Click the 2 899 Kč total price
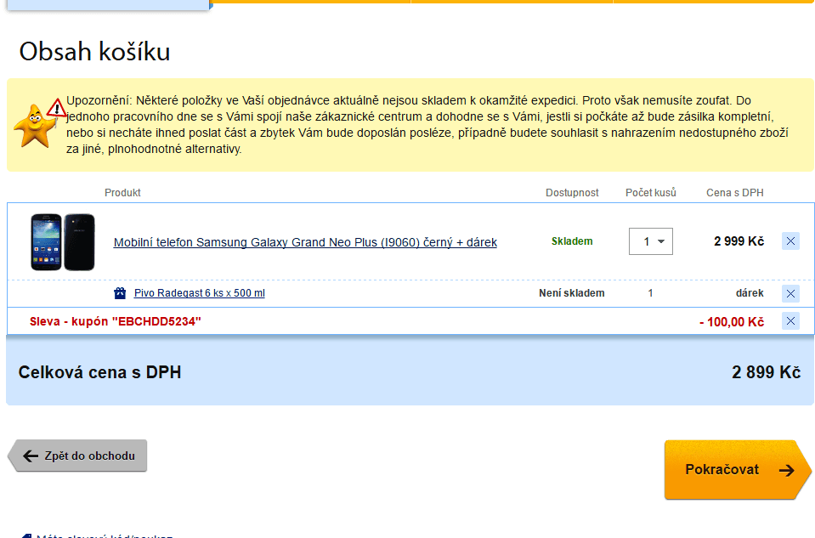The height and width of the screenshot is (538, 815). click(x=767, y=372)
